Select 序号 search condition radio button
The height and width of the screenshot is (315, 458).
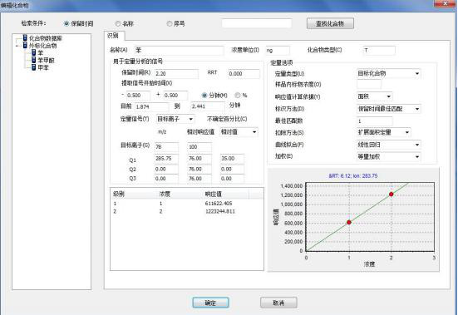coord(169,23)
